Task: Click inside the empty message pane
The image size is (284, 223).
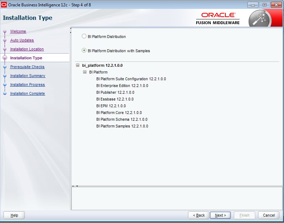Action: point(177,198)
